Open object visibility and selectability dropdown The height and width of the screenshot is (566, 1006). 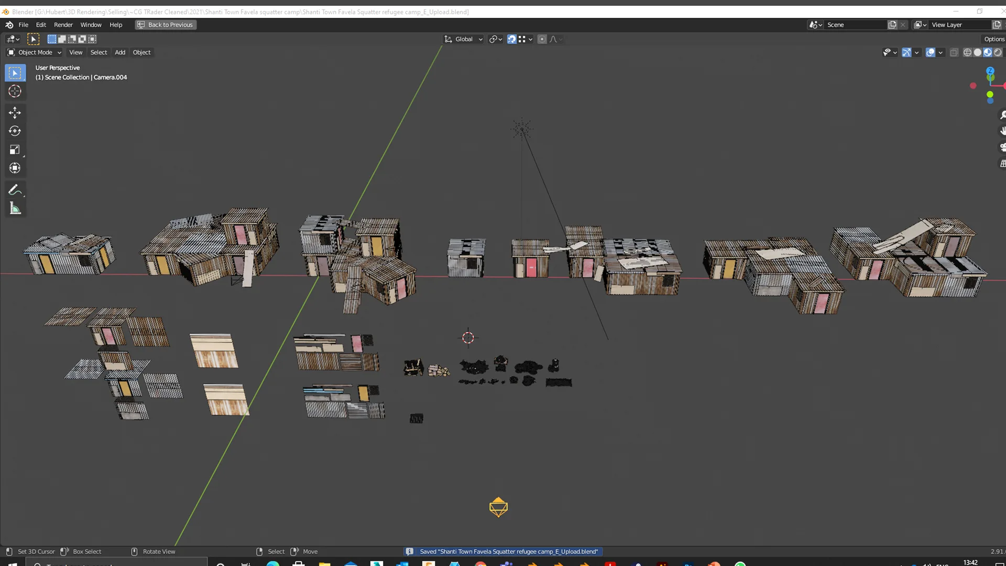pyautogui.click(x=890, y=52)
